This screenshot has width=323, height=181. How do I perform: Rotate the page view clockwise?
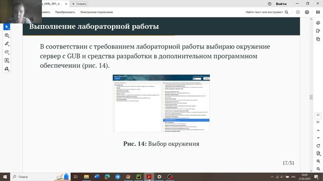[318, 146]
